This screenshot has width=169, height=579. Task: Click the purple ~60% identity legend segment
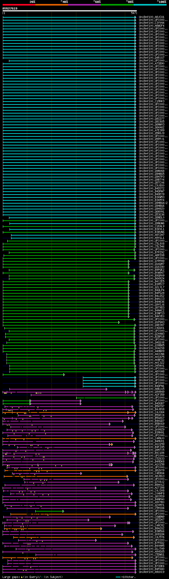pos(84,5)
